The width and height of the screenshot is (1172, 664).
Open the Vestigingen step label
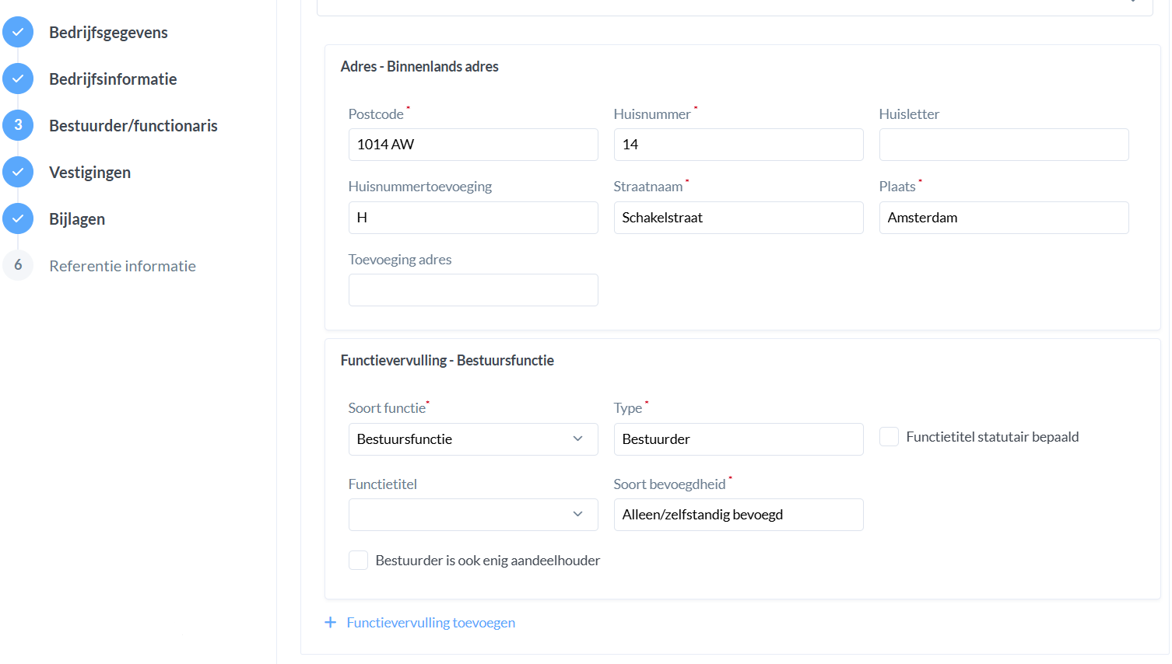click(x=89, y=173)
